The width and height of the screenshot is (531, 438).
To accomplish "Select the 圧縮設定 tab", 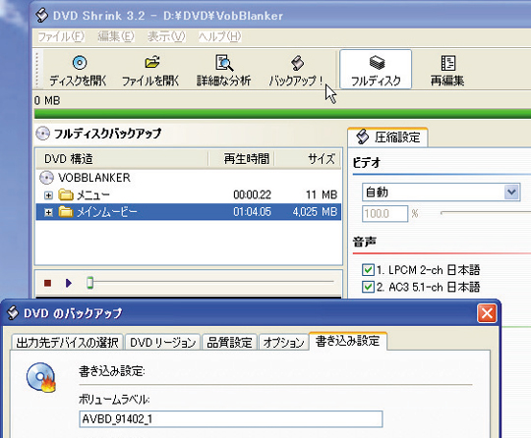I will click(x=388, y=137).
